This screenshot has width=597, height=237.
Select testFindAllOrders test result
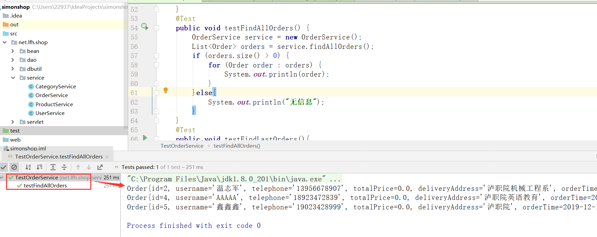point(45,185)
